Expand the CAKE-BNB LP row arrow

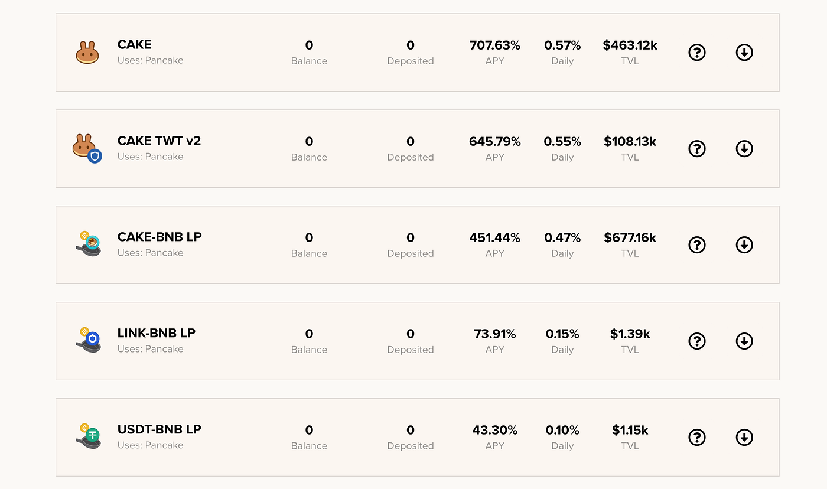pyautogui.click(x=744, y=244)
